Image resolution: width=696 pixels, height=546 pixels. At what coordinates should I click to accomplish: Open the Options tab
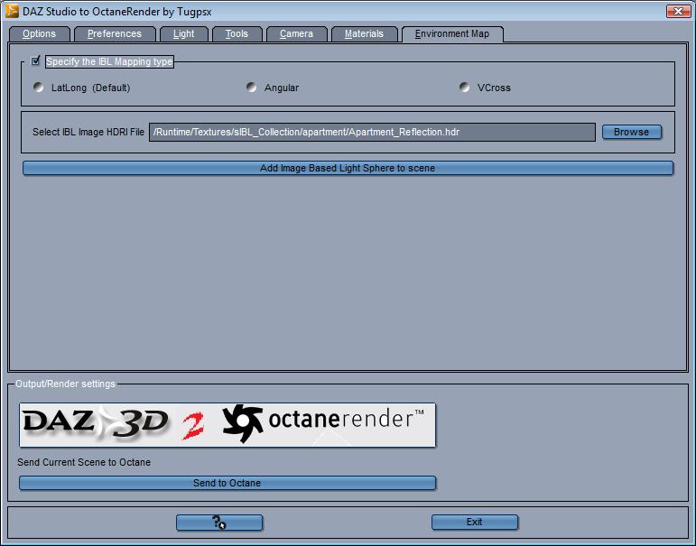[x=39, y=34]
